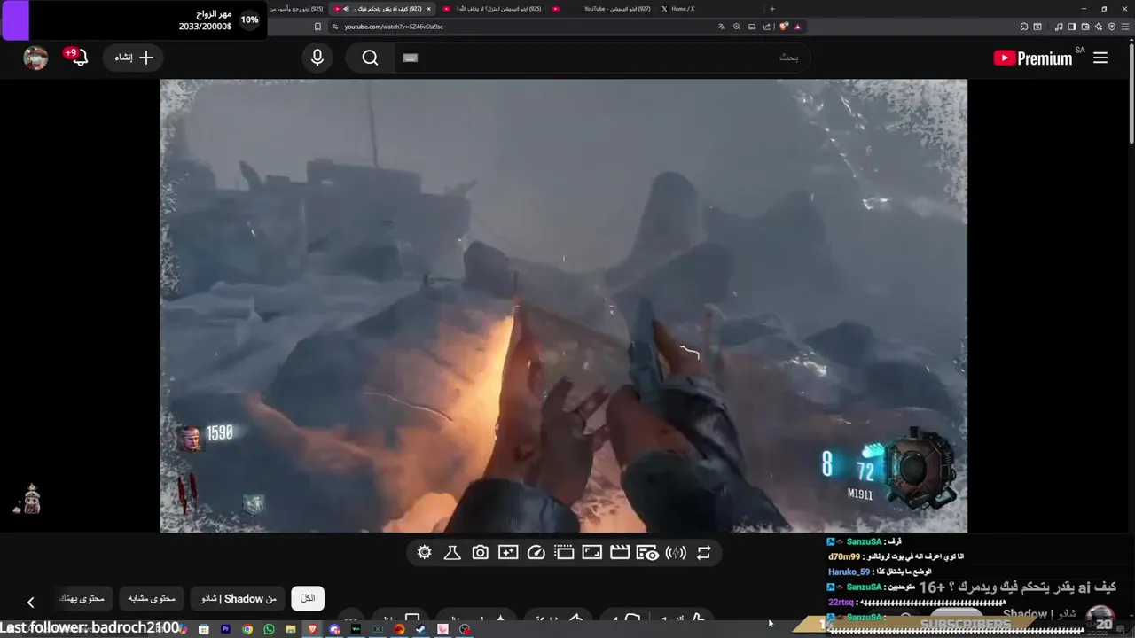Screen dimensions: 1135x638
Task: Start voice search with the microphone icon
Action: [317, 58]
